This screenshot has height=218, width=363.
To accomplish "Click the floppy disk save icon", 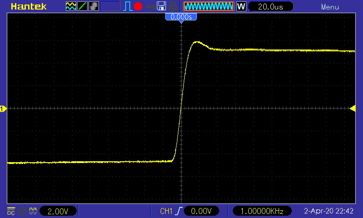I will 162,6.
